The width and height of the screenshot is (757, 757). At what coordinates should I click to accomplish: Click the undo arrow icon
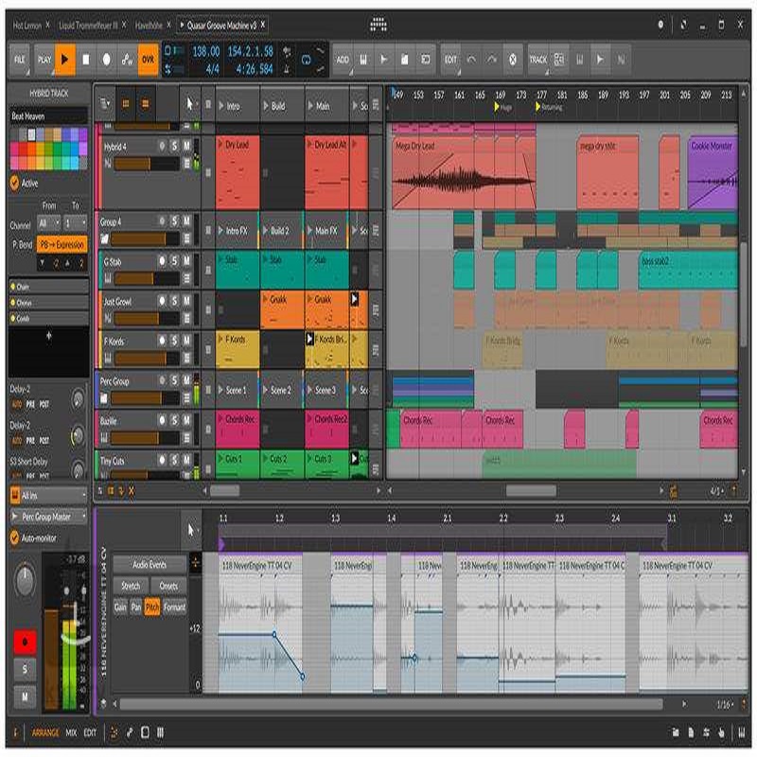click(470, 60)
